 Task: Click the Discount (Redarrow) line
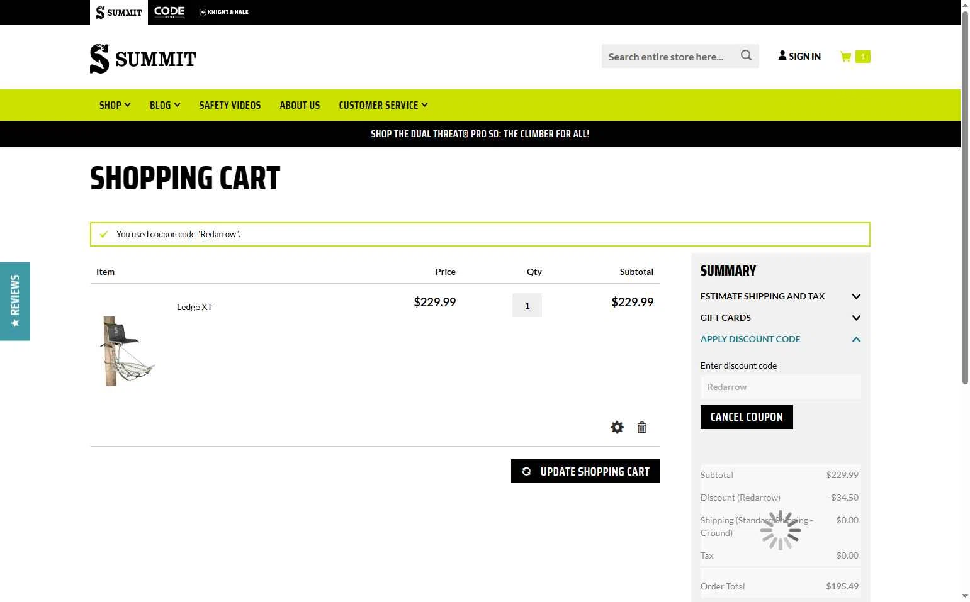tap(779, 498)
